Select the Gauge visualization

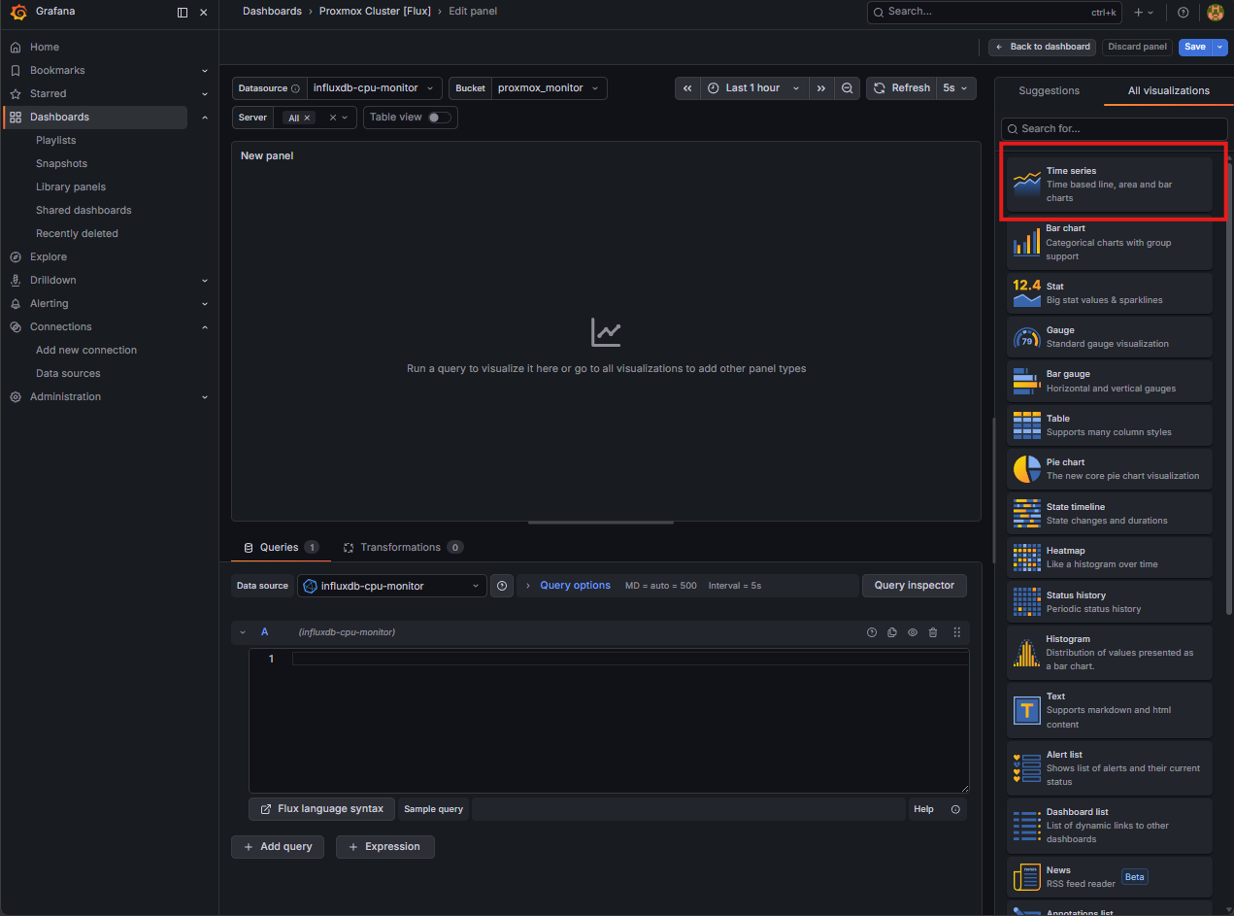click(1110, 336)
